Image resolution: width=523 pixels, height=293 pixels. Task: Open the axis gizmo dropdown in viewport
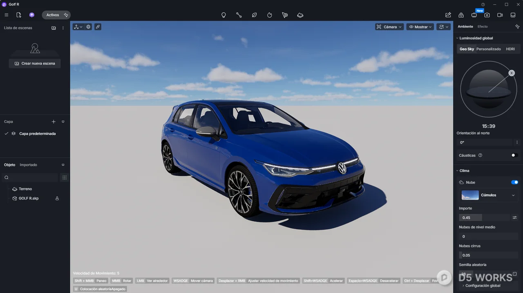(78, 27)
